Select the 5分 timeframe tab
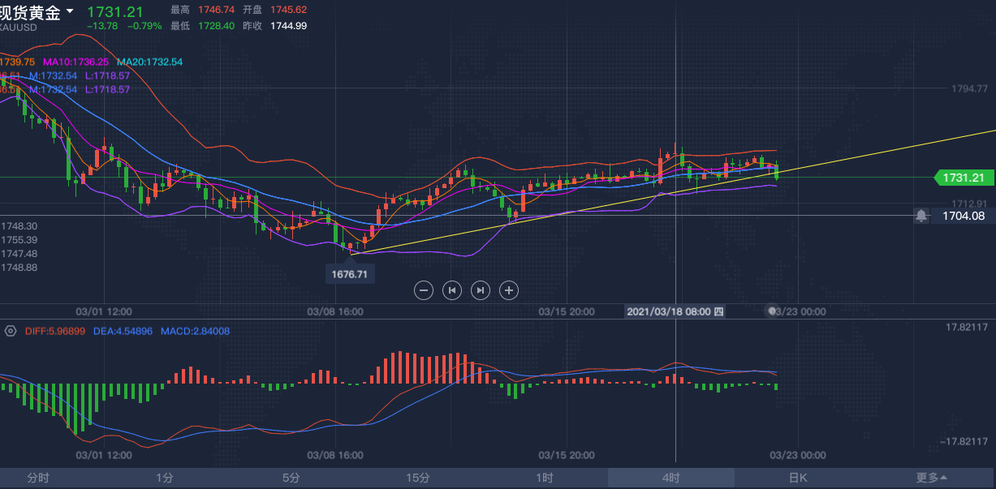The image size is (996, 489). tap(291, 478)
